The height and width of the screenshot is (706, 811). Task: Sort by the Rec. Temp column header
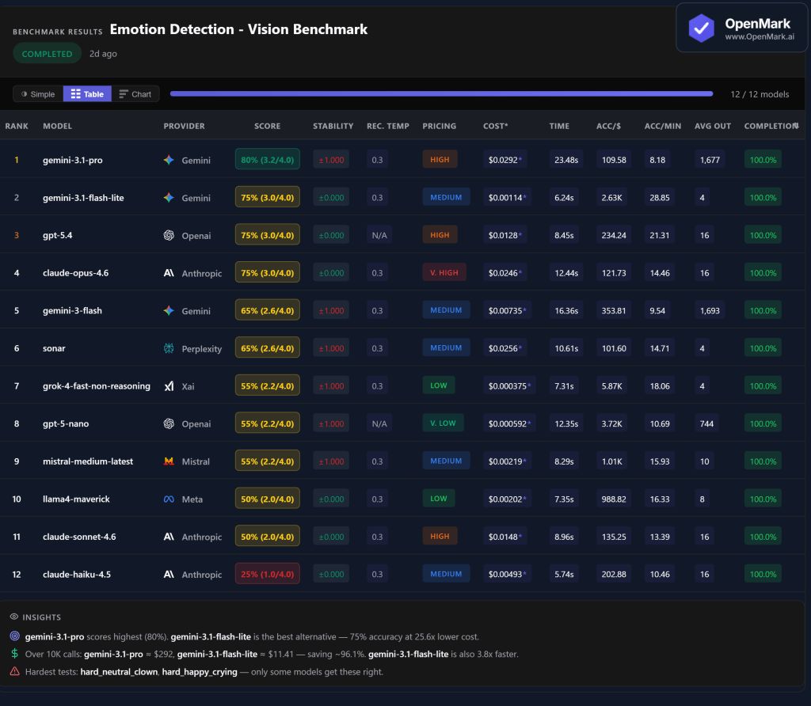point(388,126)
